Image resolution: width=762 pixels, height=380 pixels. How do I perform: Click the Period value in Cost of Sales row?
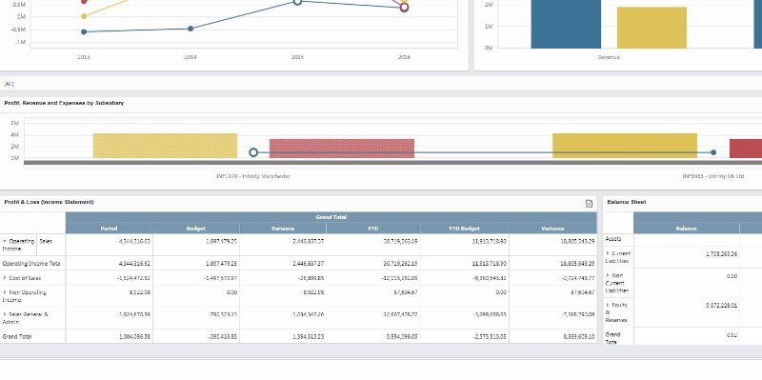click(133, 278)
